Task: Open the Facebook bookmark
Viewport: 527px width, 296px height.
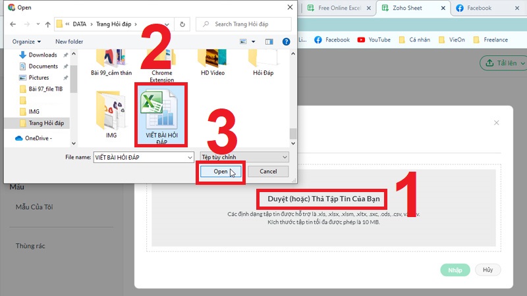Action: point(332,39)
